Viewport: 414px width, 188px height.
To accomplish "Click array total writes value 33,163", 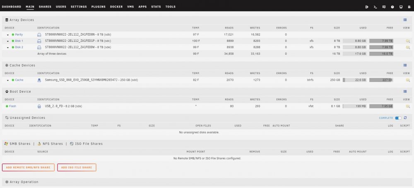I will click(255, 53).
